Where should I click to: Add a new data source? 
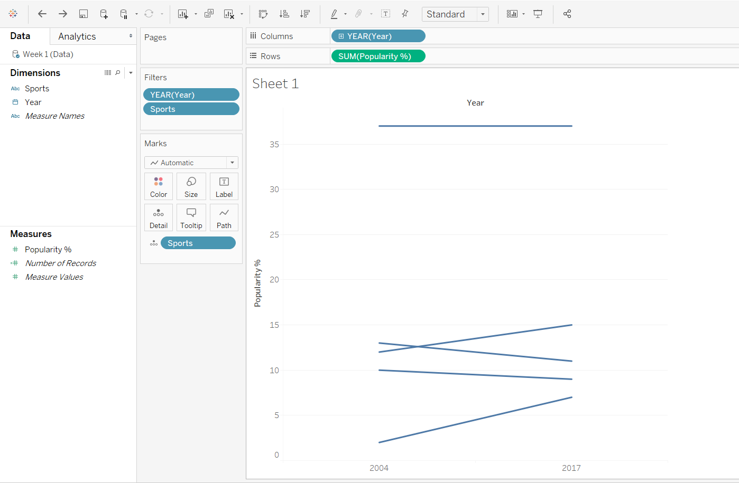103,14
